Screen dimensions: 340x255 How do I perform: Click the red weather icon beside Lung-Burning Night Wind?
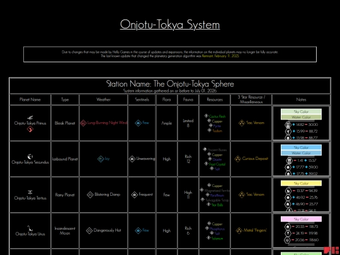click(x=83, y=123)
